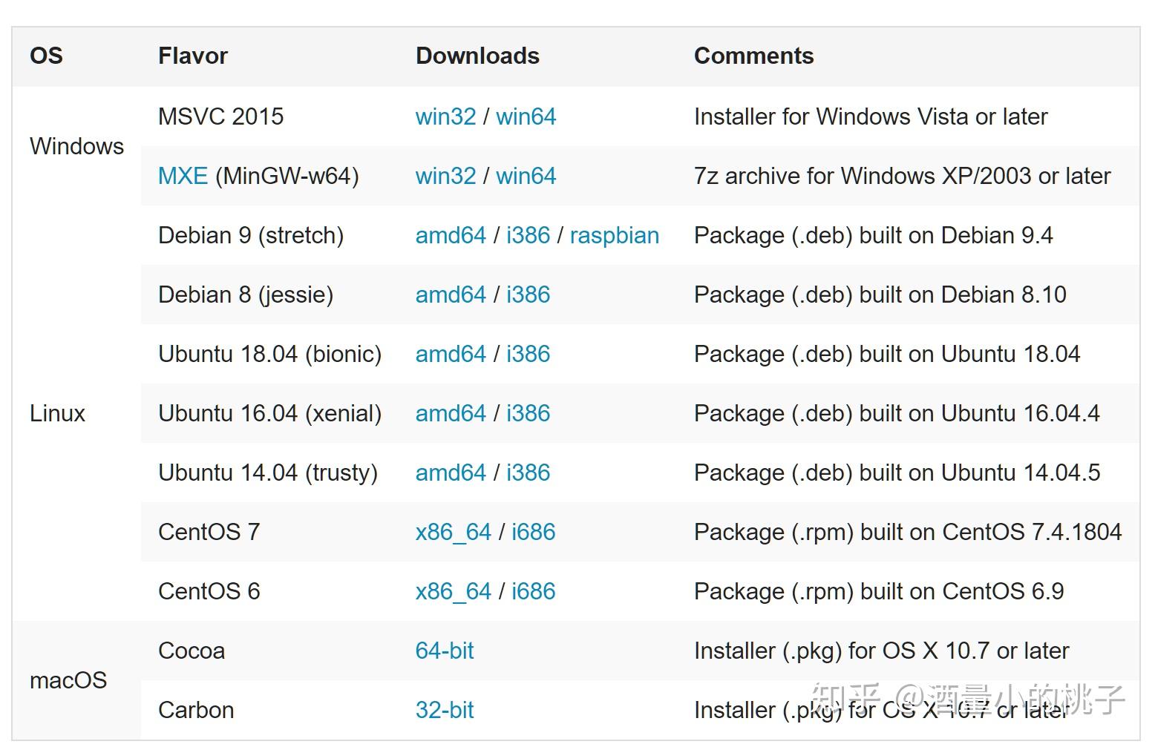1155x747 pixels.
Task: Get the Debian 9 stretch i386 package
Action: (x=528, y=235)
